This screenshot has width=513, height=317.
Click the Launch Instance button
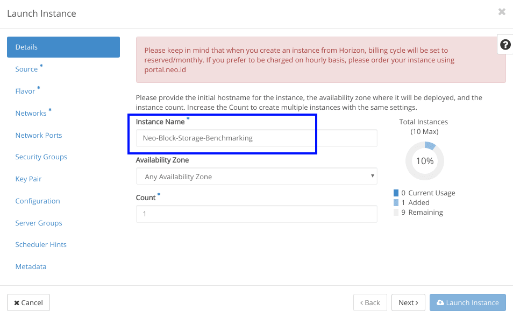468,302
